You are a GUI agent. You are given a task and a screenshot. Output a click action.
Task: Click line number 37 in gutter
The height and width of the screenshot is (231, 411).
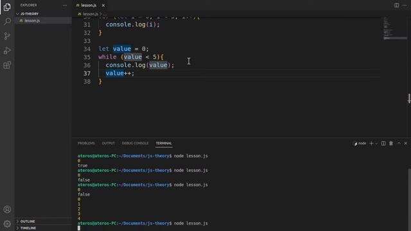(x=87, y=73)
